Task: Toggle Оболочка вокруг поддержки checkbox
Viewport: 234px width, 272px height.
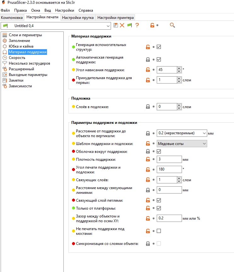Action: [x=159, y=151]
